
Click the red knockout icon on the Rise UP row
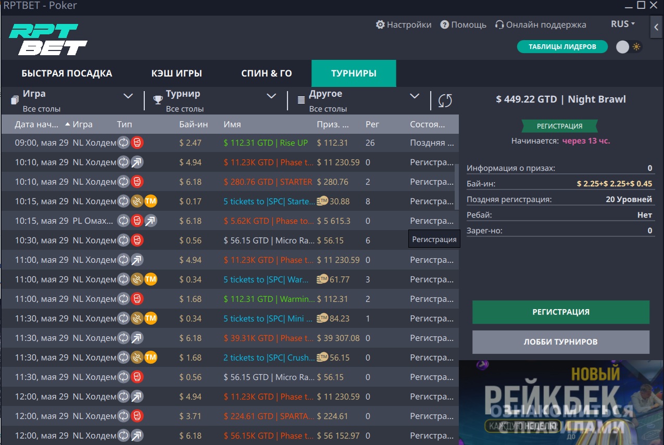click(137, 143)
